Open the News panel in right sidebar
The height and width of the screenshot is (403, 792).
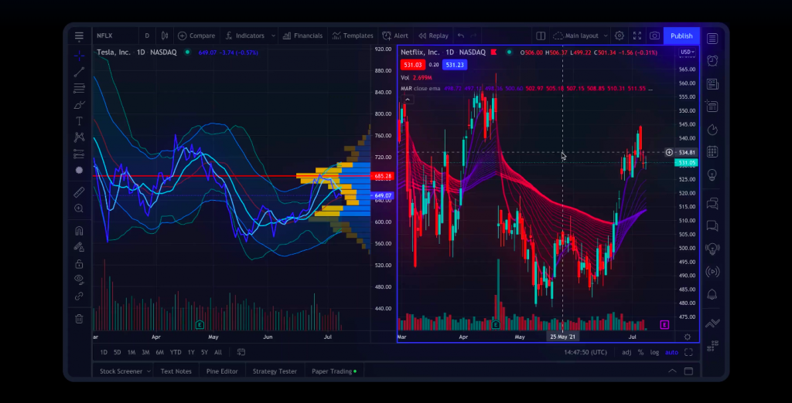(712, 83)
